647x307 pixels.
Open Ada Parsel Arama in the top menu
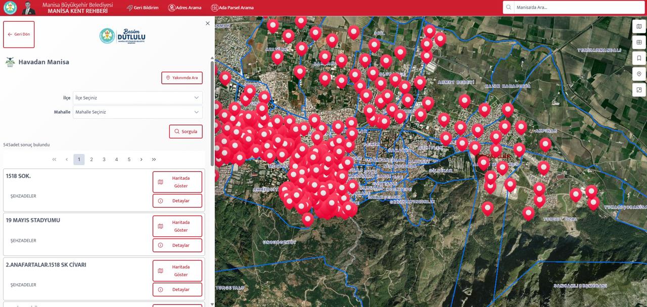tap(232, 8)
